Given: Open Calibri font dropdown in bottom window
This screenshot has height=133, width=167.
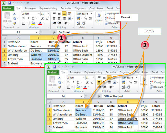Looking at the screenshot, I should pos(84,78).
